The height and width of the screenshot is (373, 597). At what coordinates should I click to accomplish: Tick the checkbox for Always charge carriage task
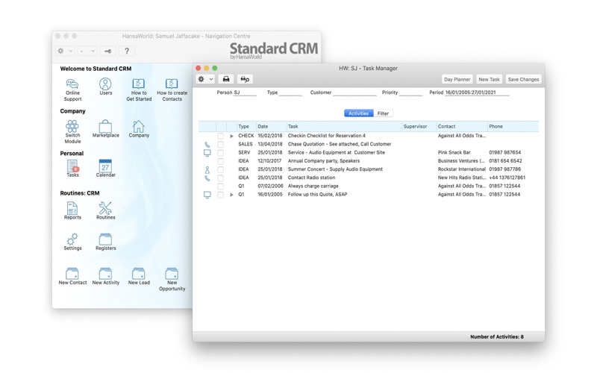220,186
